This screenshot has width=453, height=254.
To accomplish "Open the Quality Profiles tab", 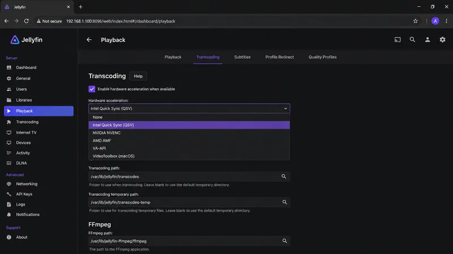I will [x=322, y=57].
